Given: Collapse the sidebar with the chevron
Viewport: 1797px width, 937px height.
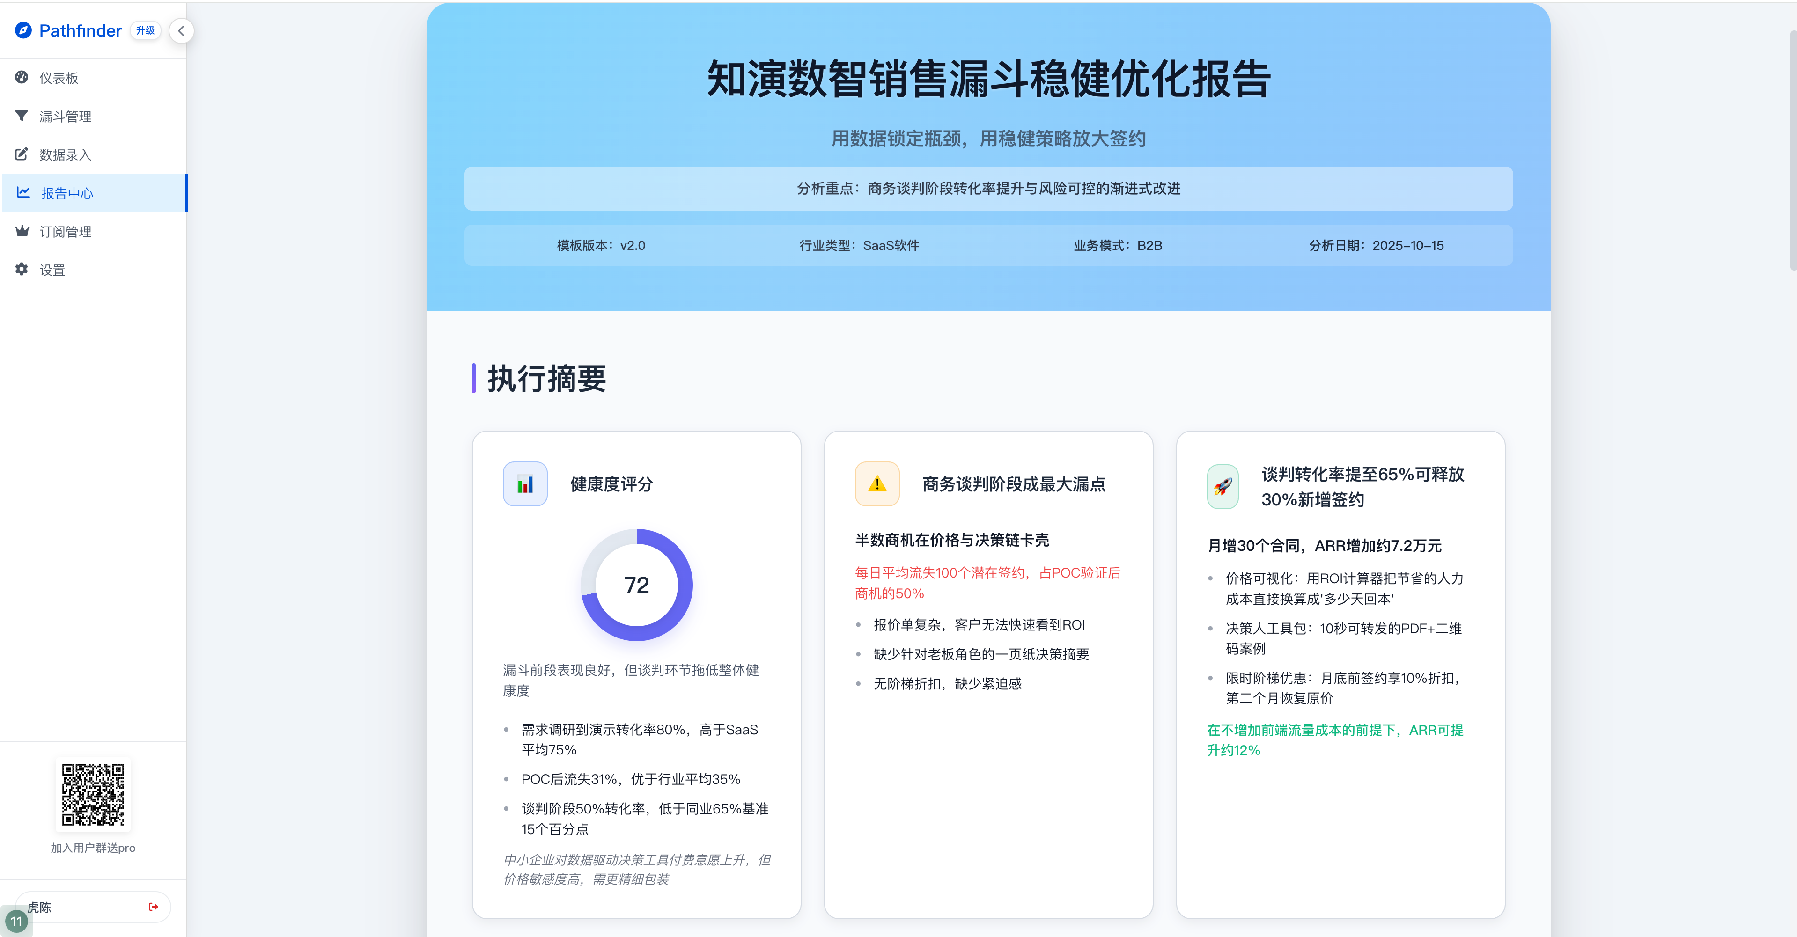Looking at the screenshot, I should [181, 31].
